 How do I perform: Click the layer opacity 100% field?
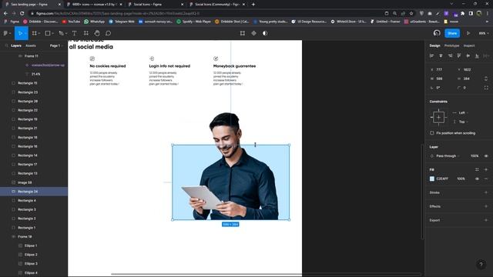475,156
